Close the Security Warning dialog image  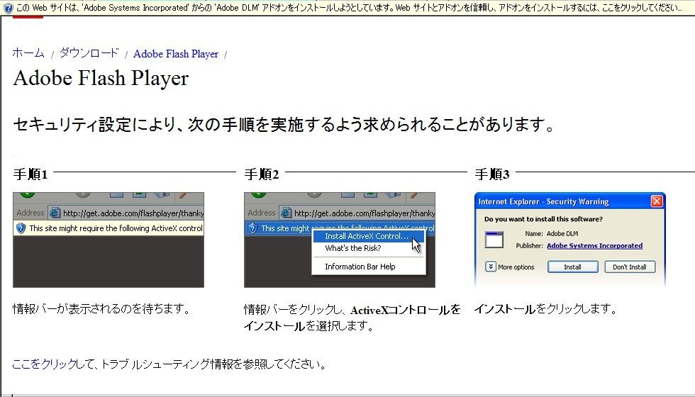657,201
